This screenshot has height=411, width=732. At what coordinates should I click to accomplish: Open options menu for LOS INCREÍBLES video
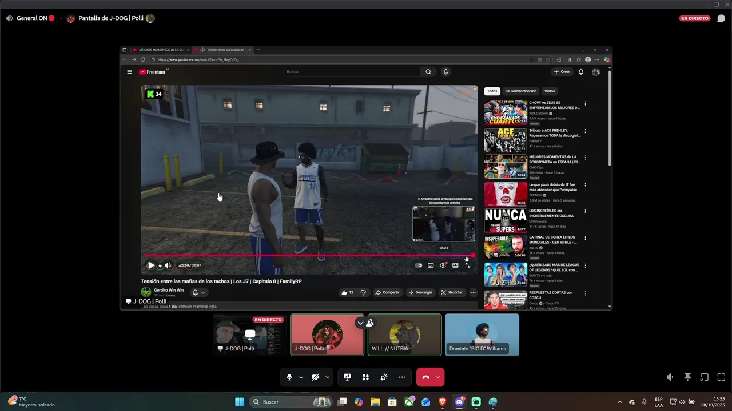(x=585, y=211)
